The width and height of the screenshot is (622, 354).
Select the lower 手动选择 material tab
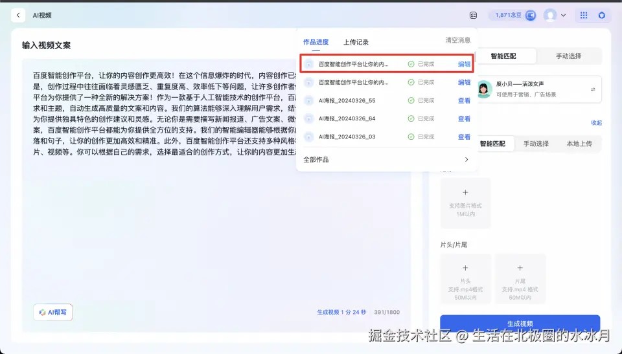(x=536, y=144)
